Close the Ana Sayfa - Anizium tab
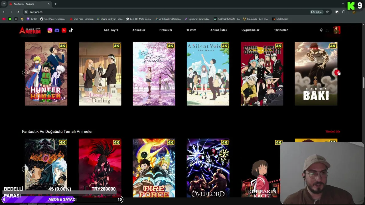Screen dimensions: 365x205 pos(48,4)
